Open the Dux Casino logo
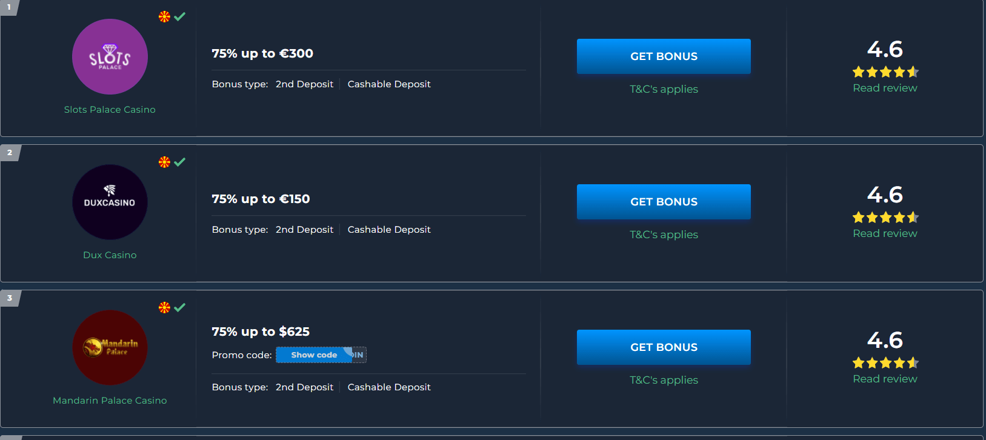986x440 pixels. click(x=110, y=202)
